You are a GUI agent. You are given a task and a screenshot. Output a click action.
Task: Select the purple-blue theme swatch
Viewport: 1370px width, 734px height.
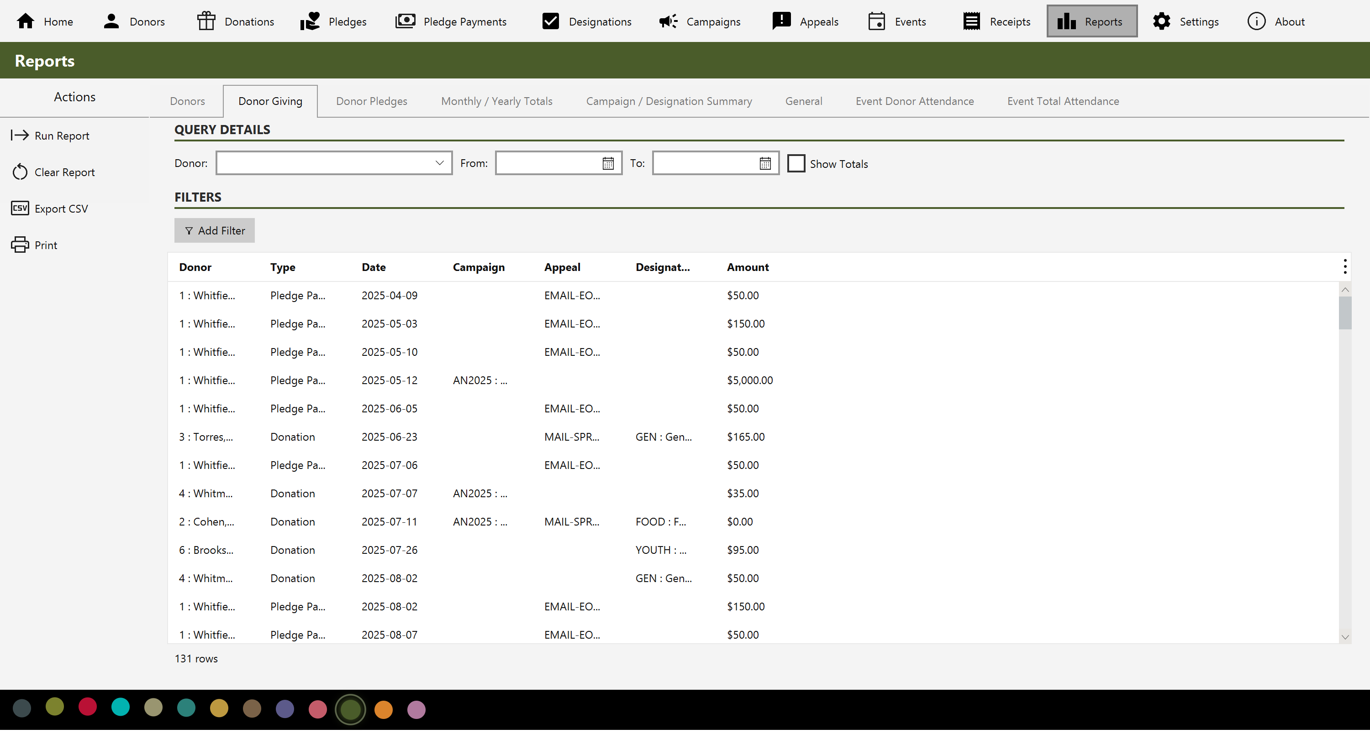(x=285, y=709)
